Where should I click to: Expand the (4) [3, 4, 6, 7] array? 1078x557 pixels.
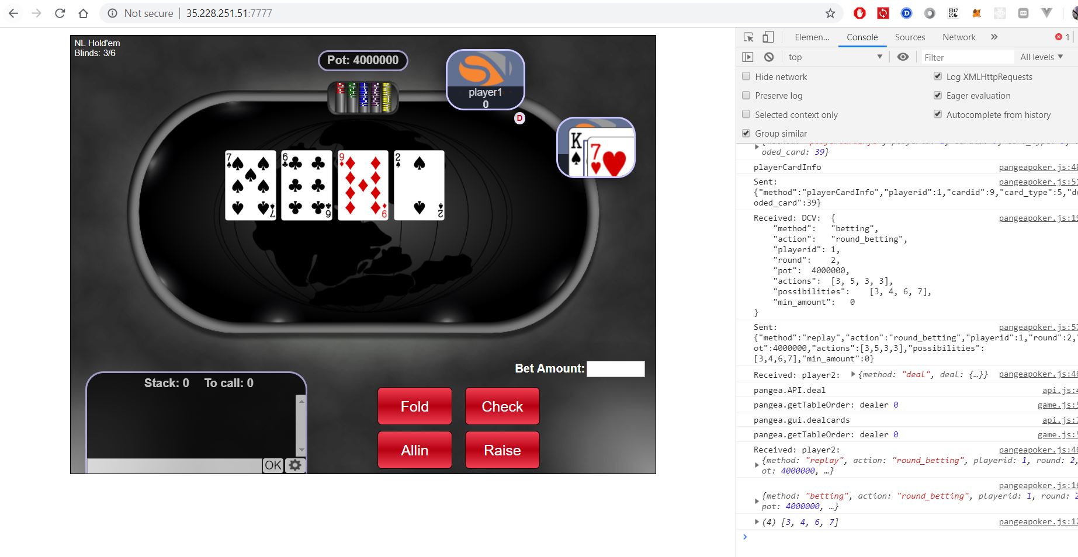tap(757, 522)
